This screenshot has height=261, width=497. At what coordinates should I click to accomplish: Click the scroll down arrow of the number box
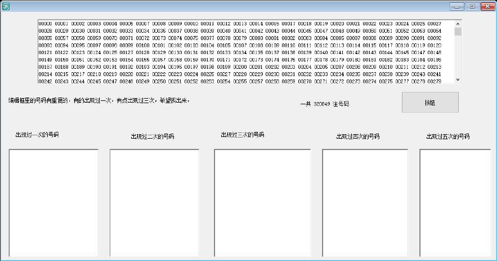pos(458,79)
